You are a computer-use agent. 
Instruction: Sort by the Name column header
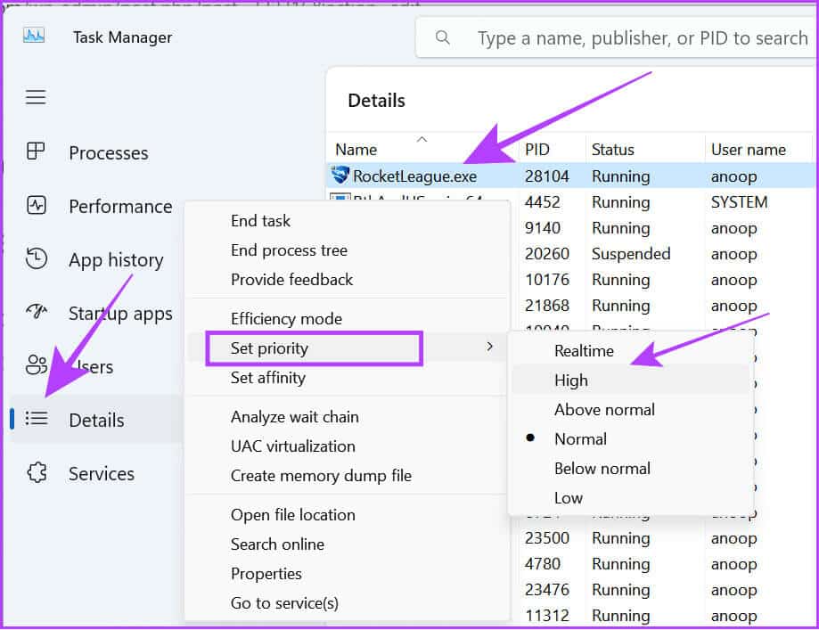pyautogui.click(x=356, y=150)
